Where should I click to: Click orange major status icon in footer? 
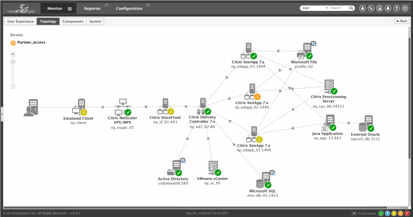[x=400, y=213]
